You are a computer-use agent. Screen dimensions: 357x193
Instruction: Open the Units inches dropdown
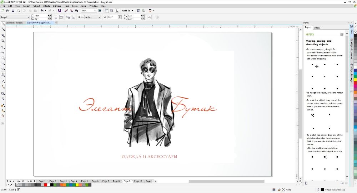(x=99, y=17)
